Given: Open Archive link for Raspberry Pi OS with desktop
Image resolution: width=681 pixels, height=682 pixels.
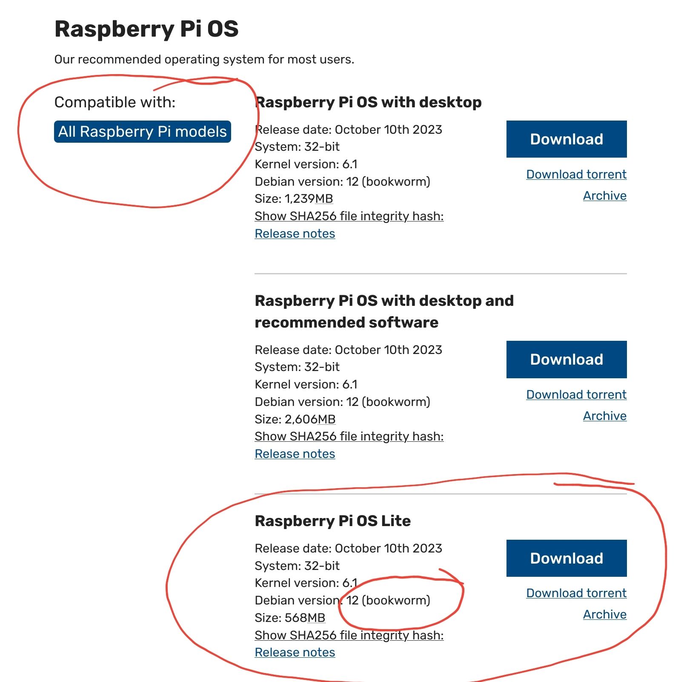Looking at the screenshot, I should [604, 196].
